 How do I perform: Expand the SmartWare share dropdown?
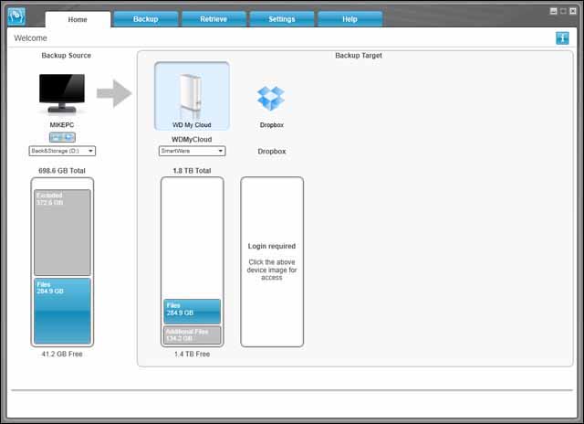coord(192,151)
